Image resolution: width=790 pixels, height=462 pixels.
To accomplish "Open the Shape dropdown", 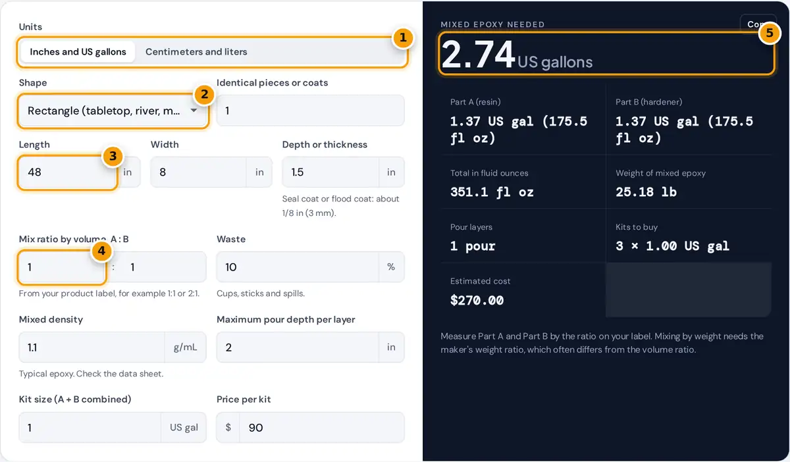I will (x=113, y=111).
